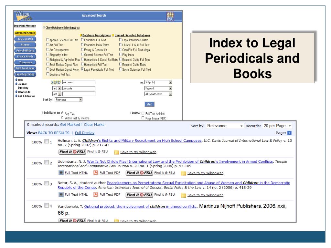Mark record 4 checkbox for Vandewiele
The width and height of the screenshot is (331, 248).
(x=47, y=205)
